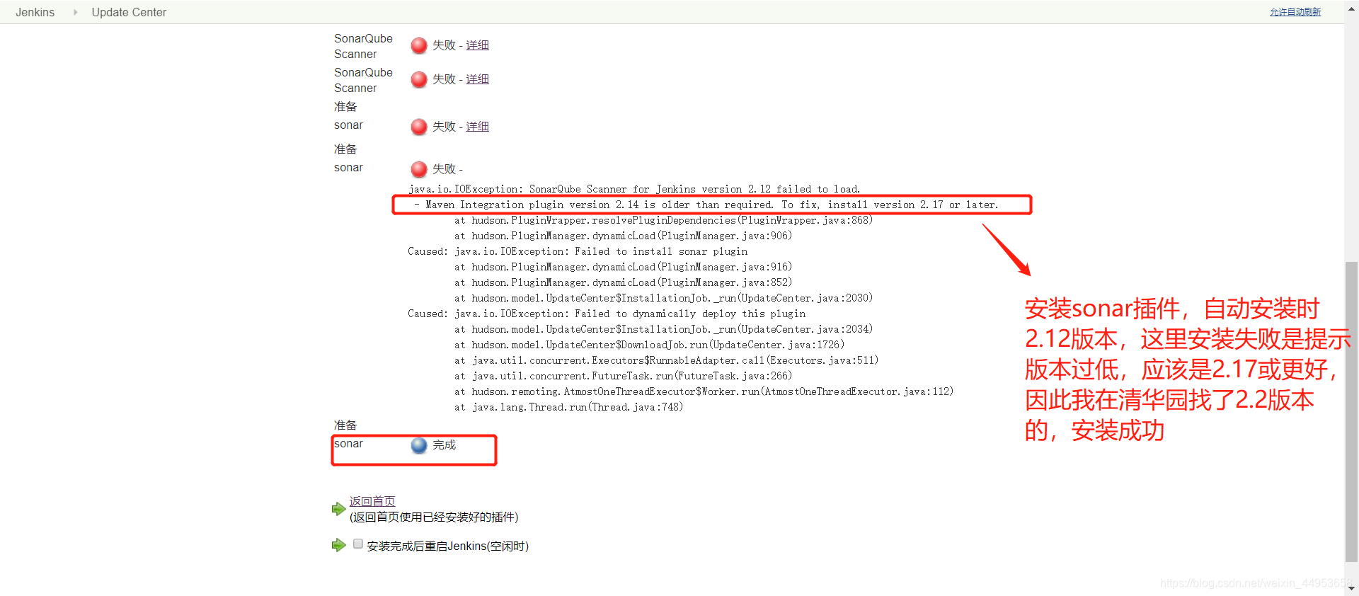Click red status ball above the IOException trace
The width and height of the screenshot is (1359, 596).
(x=419, y=169)
